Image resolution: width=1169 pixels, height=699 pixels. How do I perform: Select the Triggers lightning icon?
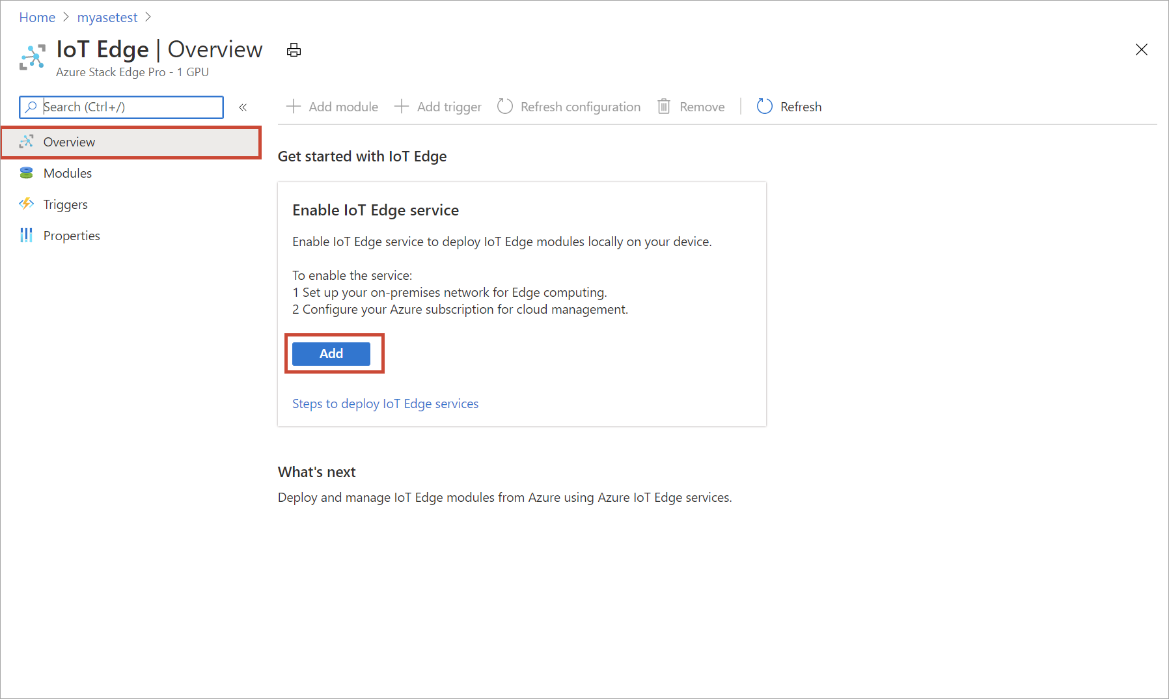coord(26,204)
